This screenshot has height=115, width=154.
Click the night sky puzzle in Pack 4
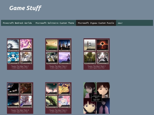point(13,102)
